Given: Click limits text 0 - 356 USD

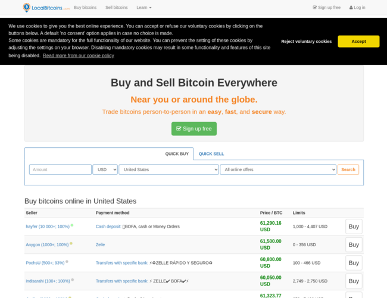Looking at the screenshot, I should [304, 244].
